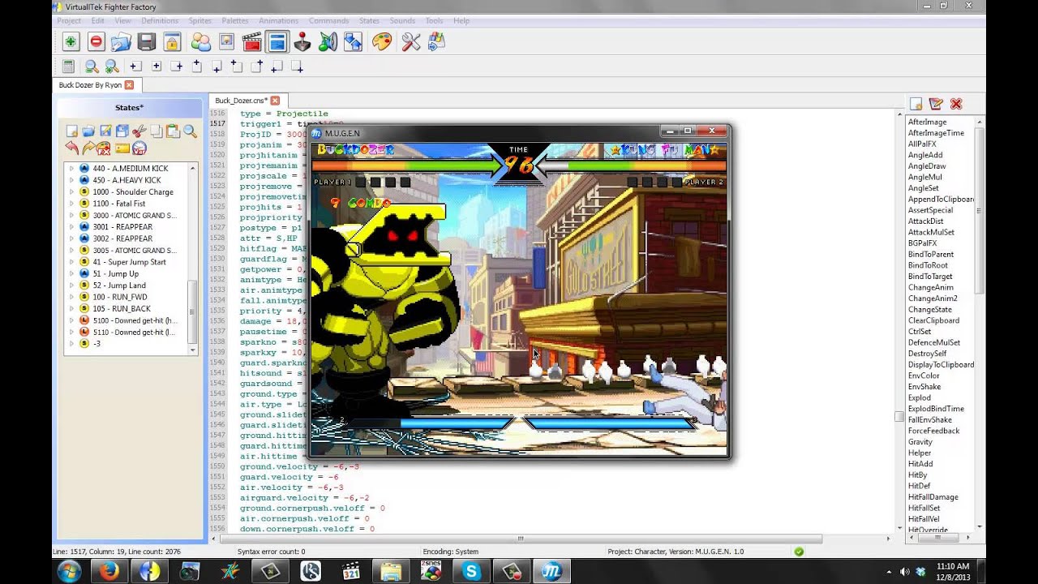Click the Cut scissors icon in States panel

pos(139,131)
